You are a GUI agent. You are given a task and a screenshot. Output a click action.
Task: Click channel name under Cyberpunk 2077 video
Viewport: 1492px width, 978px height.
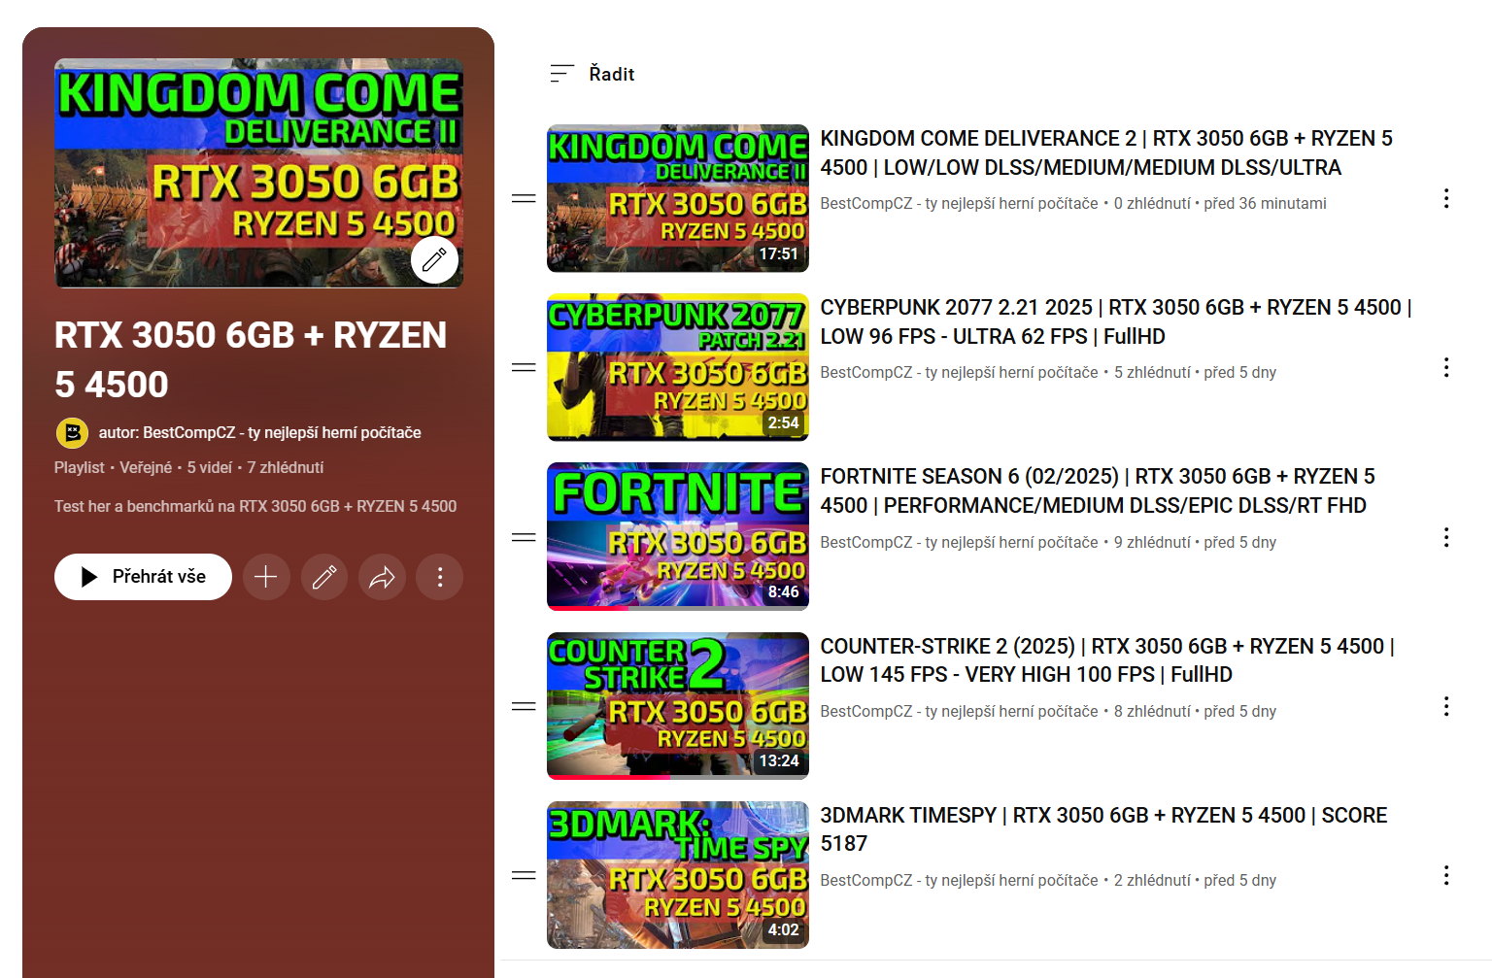tap(960, 372)
